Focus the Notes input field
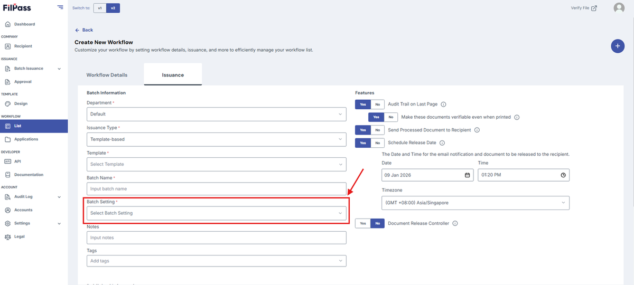634x285 pixels. (217, 237)
